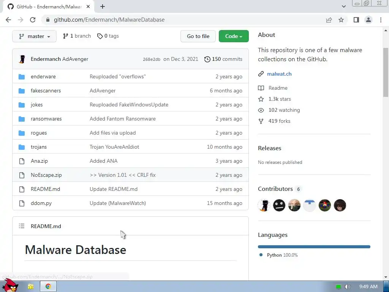Open the trojans folder
The image size is (389, 292).
coord(39,147)
